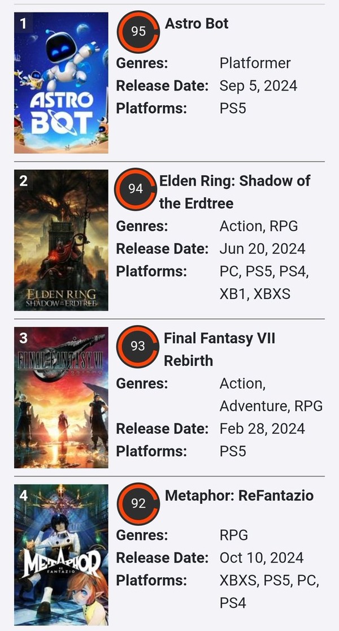The width and height of the screenshot is (339, 631).
Task: Click the rank 1 badge on Astro Bot cover
Action: [23, 24]
